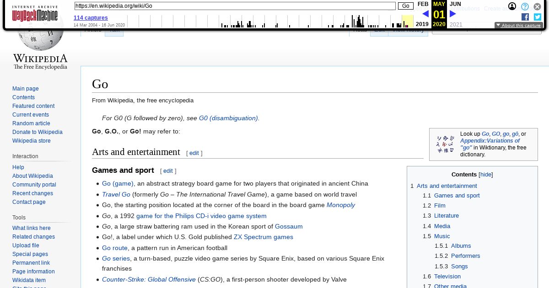Screen dimensions: 549x288
Task: Open Wikidata item link
Action: click(29, 280)
